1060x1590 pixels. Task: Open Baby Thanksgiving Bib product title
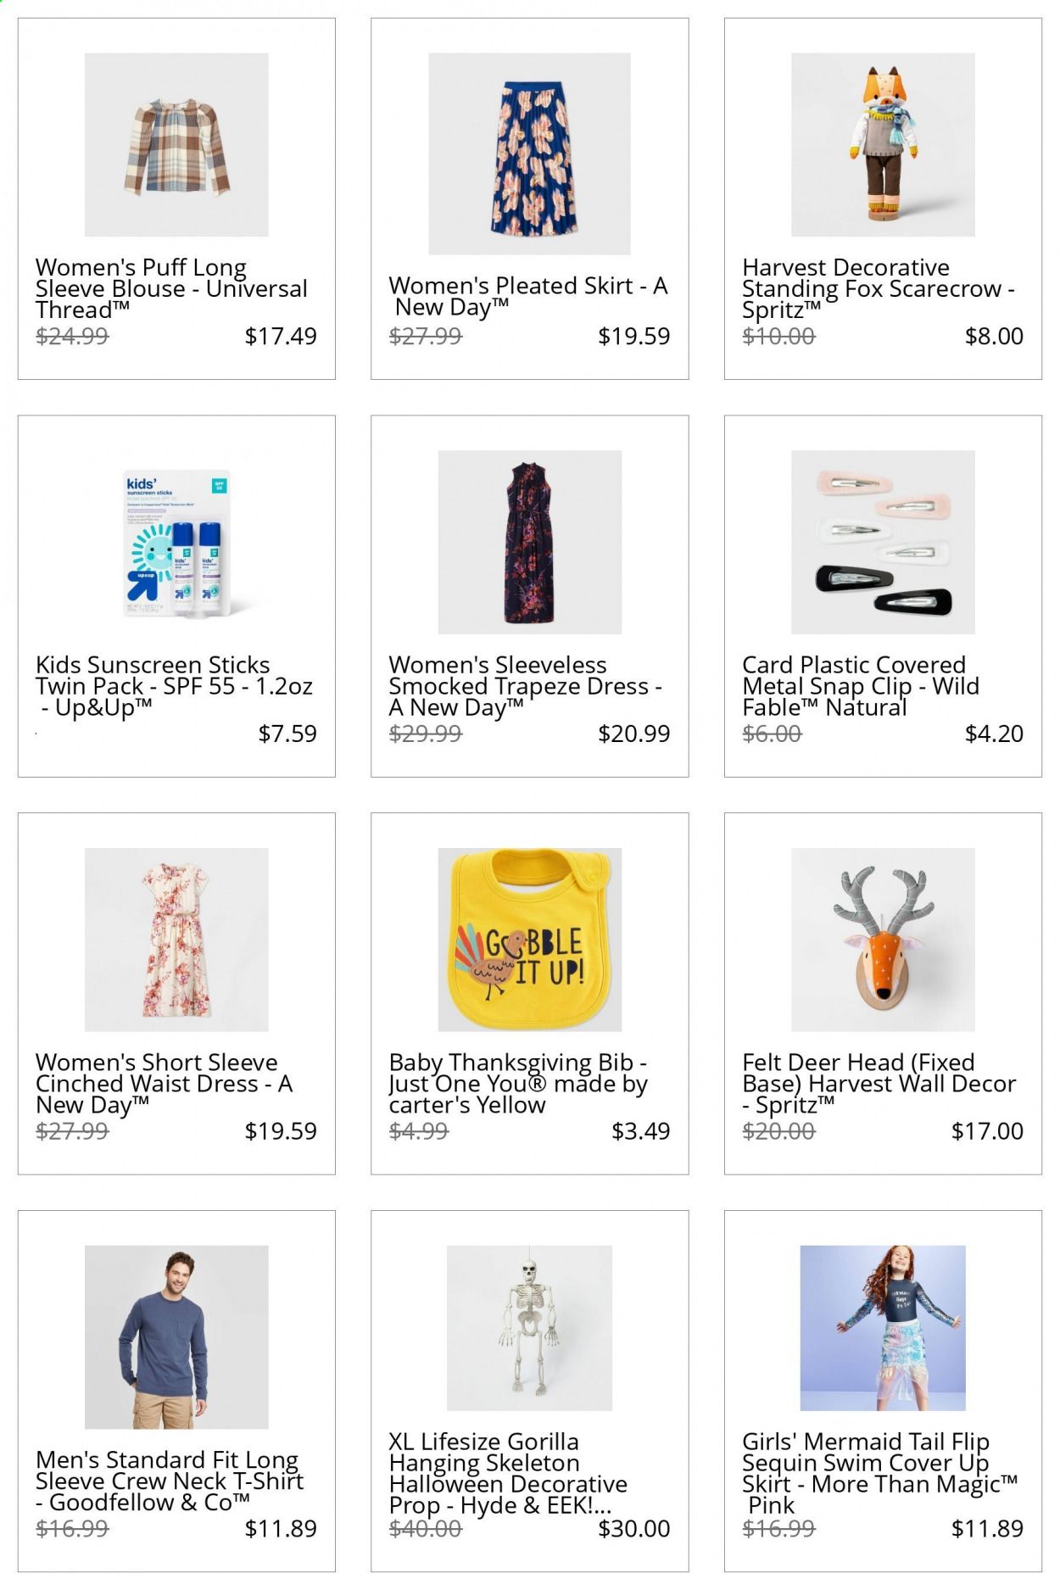tap(519, 1084)
